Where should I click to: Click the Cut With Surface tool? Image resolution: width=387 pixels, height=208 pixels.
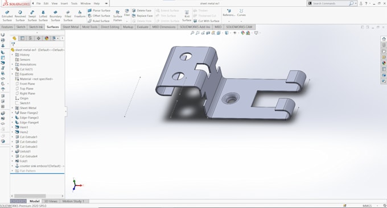(x=207, y=21)
